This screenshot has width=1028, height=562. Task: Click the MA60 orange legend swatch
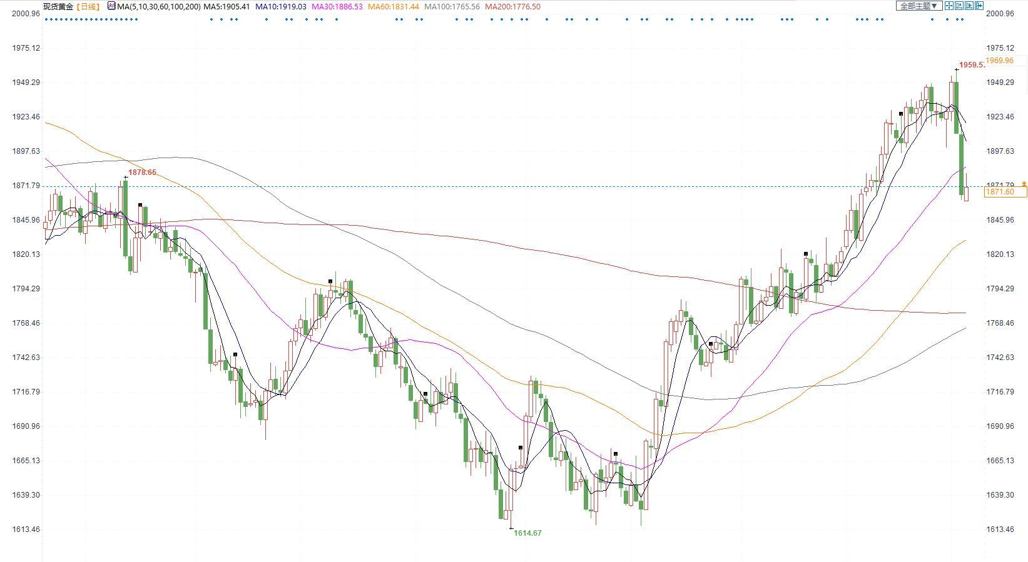(394, 7)
